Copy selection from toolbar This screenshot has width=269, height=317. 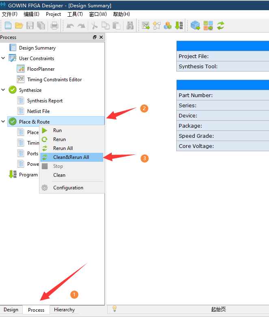pos(106,26)
